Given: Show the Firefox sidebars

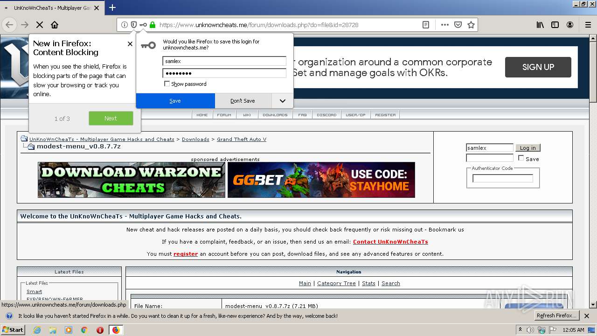Looking at the screenshot, I should click(555, 25).
